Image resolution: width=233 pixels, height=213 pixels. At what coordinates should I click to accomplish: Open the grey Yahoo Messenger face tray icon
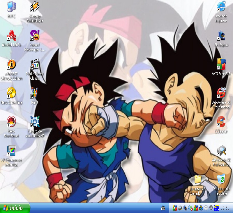tap(206, 208)
